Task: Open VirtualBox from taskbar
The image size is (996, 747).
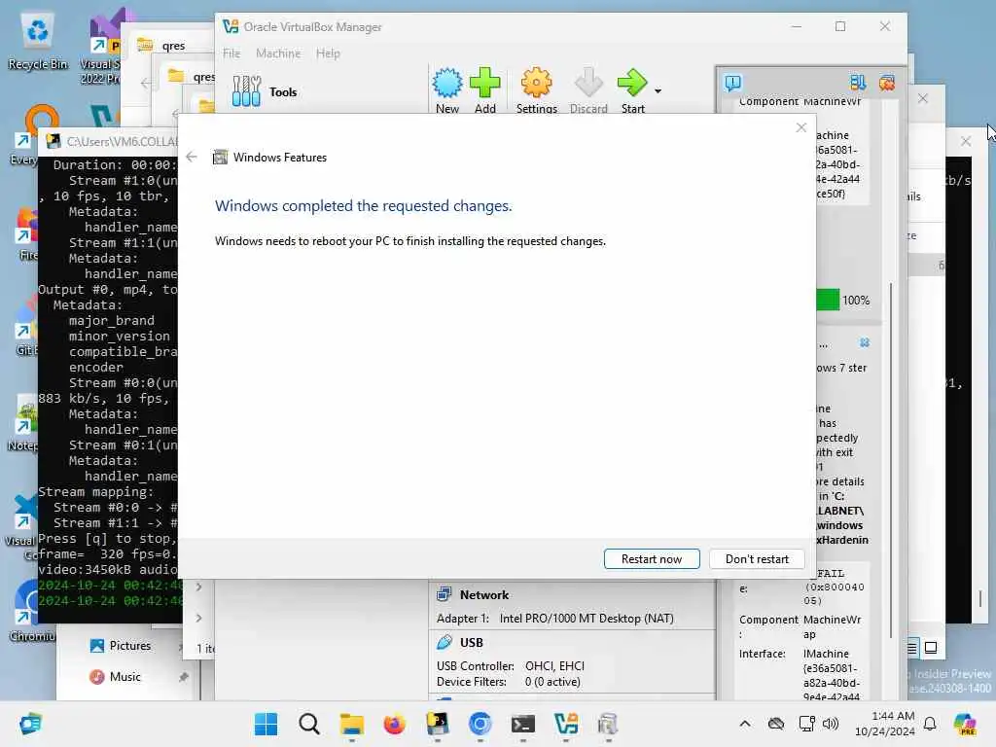Action: (x=566, y=724)
